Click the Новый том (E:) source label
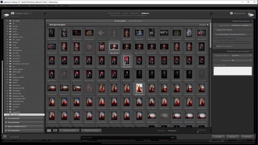 tap(22, 13)
